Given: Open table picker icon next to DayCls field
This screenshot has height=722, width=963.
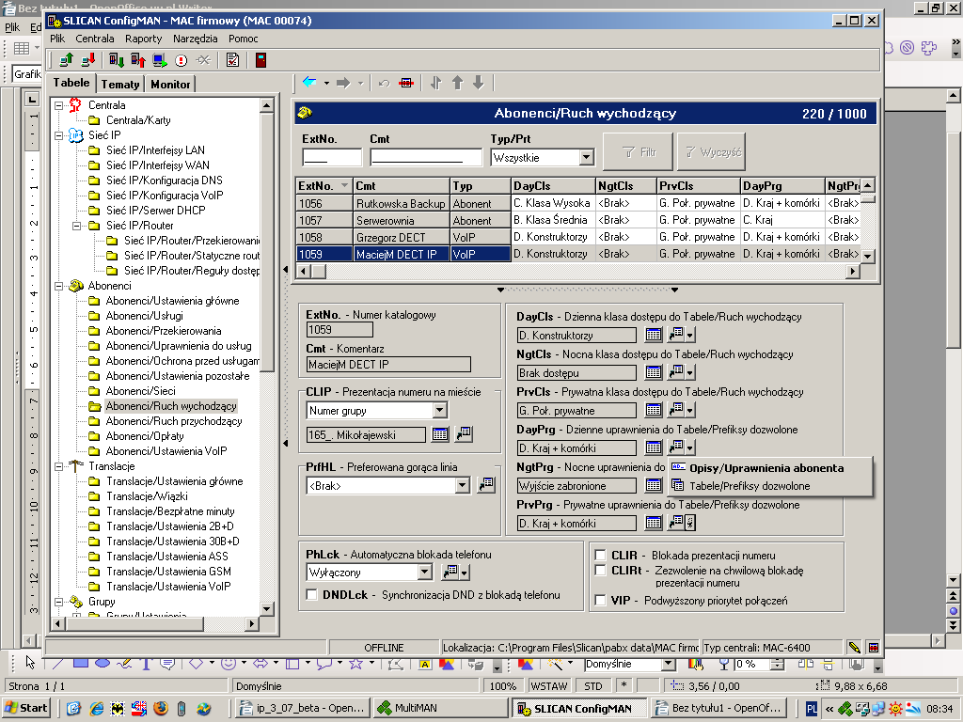Looking at the screenshot, I should pyautogui.click(x=654, y=335).
